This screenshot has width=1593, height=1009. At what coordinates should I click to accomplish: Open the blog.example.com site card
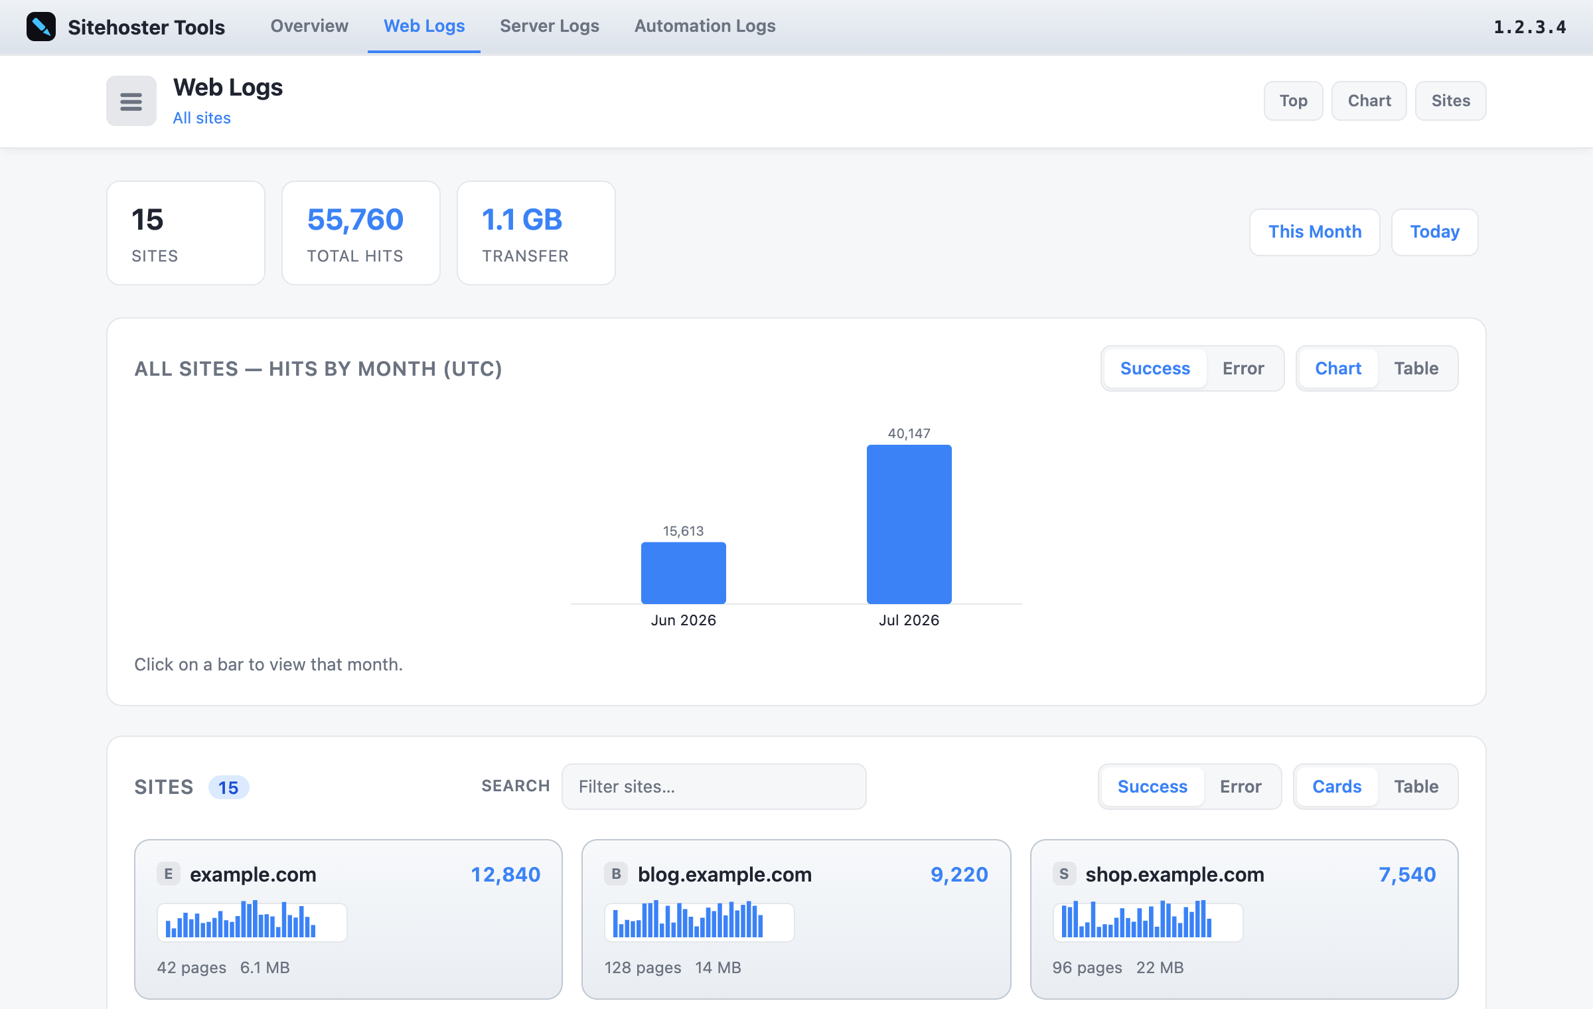pos(796,919)
